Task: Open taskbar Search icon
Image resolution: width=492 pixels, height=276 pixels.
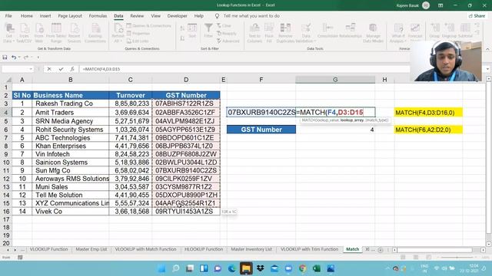Action: point(176,268)
